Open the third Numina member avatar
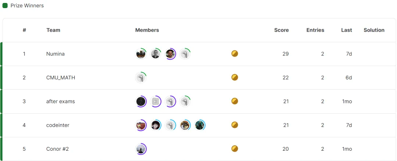Screen dimensions: 397x161 [x=170, y=54]
